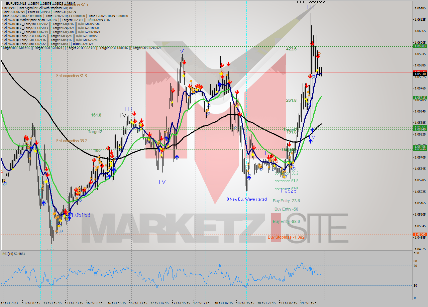Click the 'Buy Entry -50' label
The image size is (428, 307).
pyautogui.click(x=286, y=209)
